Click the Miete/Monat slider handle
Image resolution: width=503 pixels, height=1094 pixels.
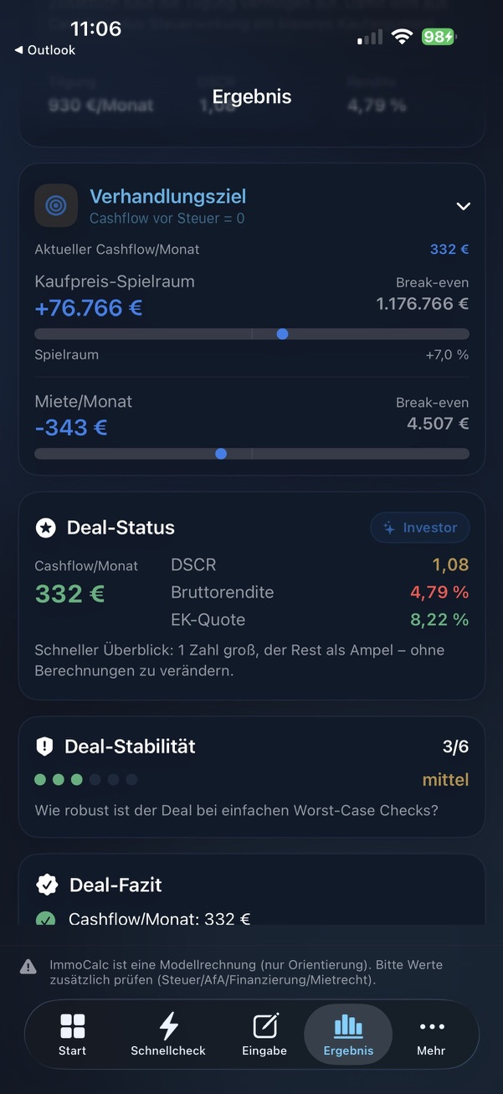[220, 453]
